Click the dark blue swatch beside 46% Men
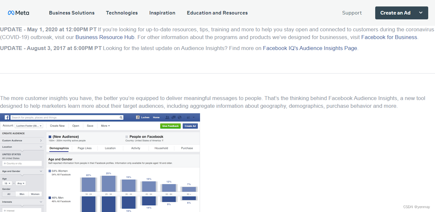Image resolution: width=435 pixels, height=212 pixels. coord(50,198)
